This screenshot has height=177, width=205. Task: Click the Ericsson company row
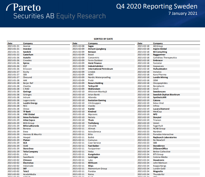pyautogui.click(x=38, y=69)
